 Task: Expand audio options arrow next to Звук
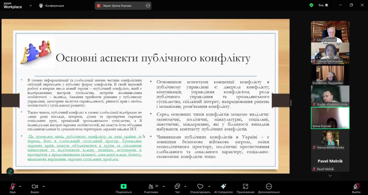pos(20,186)
